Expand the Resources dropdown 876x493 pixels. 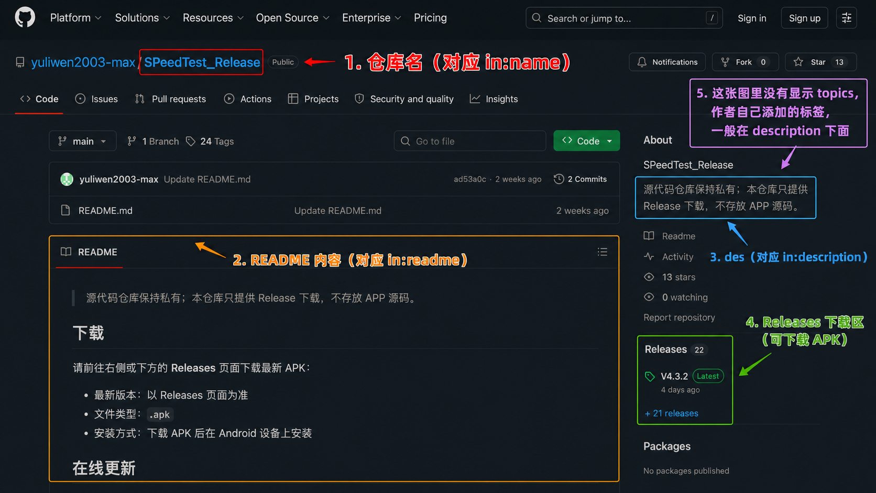click(x=213, y=18)
